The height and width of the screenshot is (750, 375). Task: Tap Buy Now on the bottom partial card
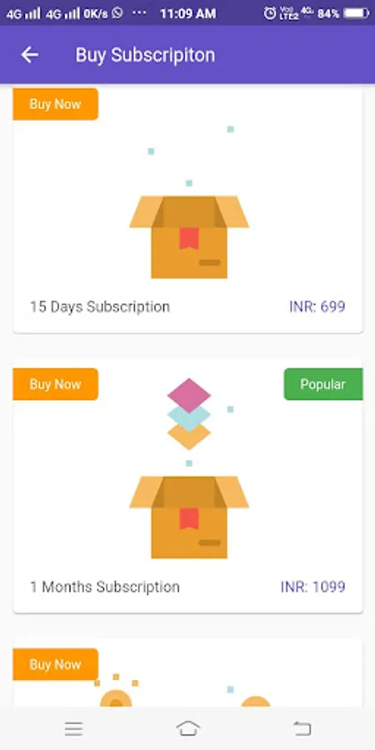pos(56,664)
